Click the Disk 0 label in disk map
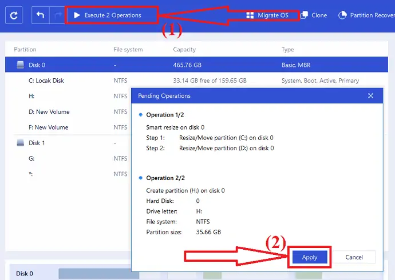The height and width of the screenshot is (280, 395). pos(25,274)
